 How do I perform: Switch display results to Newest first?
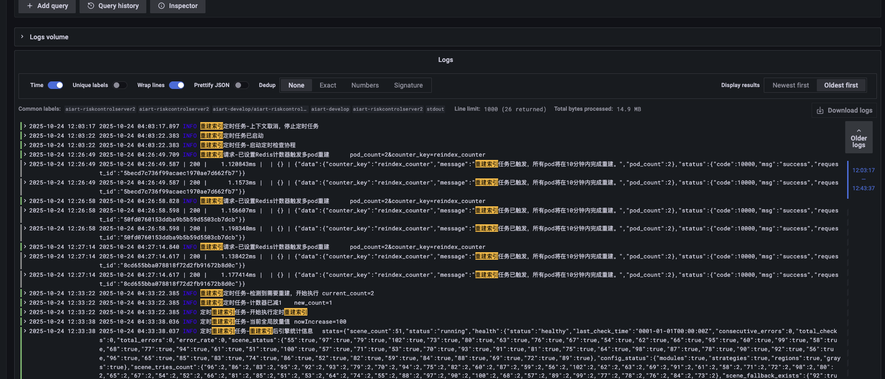click(x=790, y=85)
